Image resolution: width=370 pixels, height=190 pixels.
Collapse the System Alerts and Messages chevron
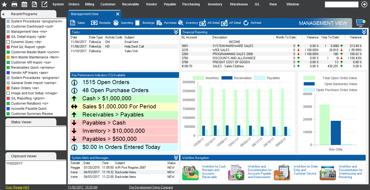[x=176, y=158]
